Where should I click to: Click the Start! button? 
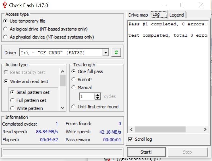tap(147, 152)
